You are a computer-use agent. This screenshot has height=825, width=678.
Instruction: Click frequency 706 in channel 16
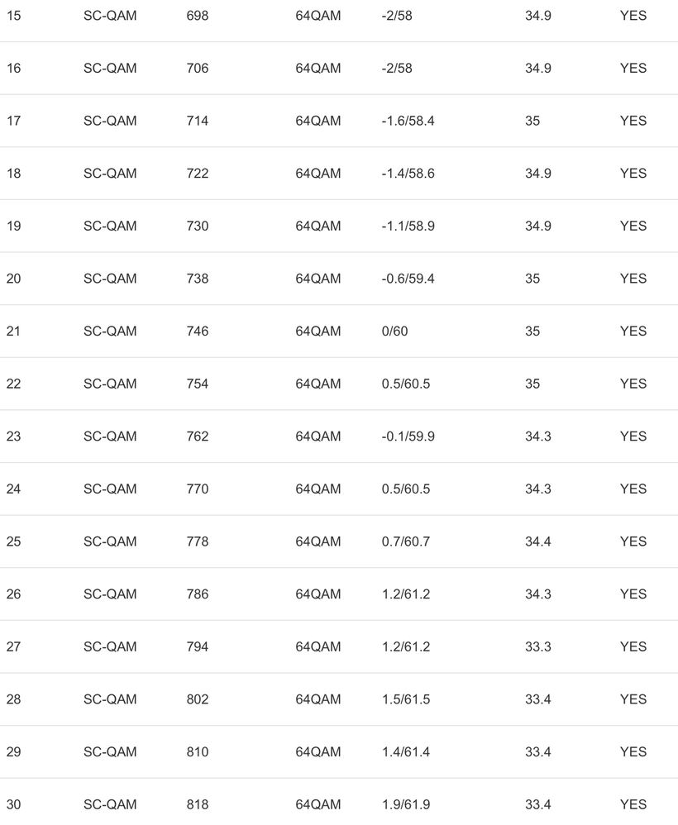[x=198, y=69]
